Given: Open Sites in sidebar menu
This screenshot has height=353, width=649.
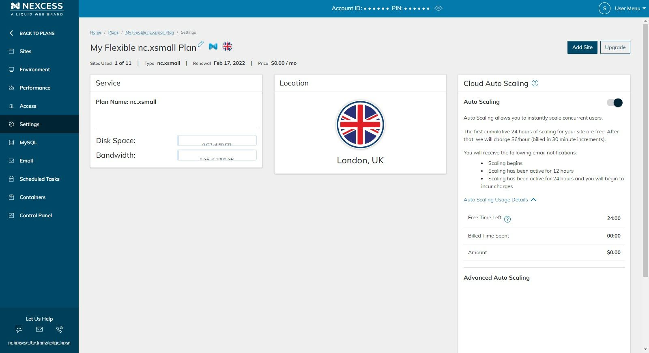Looking at the screenshot, I should (x=39, y=51).
